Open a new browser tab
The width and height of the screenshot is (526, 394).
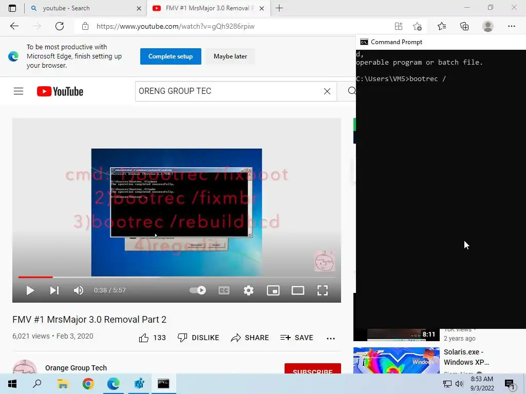pyautogui.click(x=279, y=8)
